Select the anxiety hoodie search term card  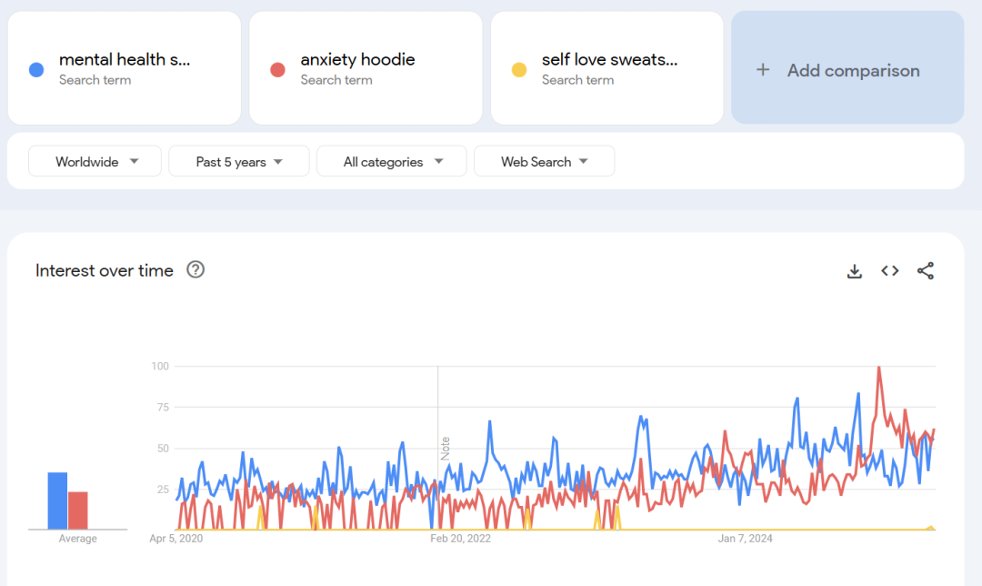tap(366, 68)
